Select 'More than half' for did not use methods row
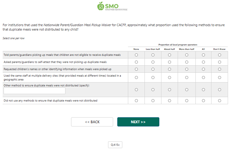 point(187,101)
